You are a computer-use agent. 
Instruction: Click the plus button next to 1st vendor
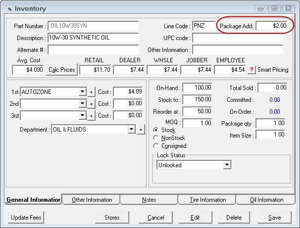click(x=91, y=92)
